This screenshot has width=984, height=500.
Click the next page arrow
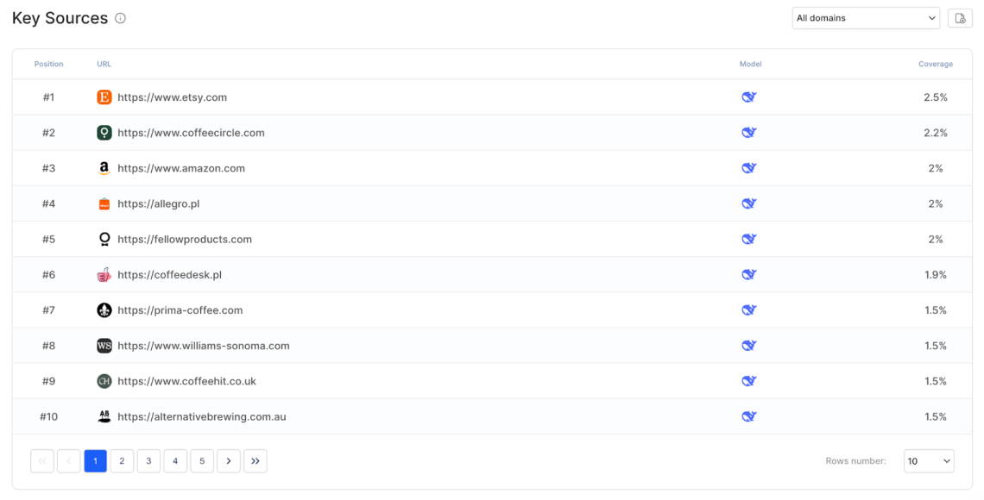tap(229, 460)
